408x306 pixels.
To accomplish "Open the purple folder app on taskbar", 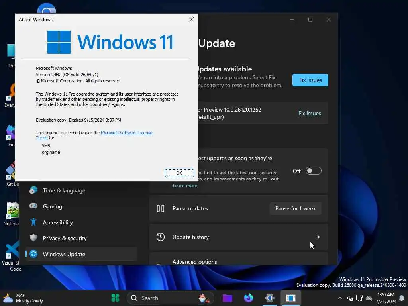I will (x=228, y=298).
